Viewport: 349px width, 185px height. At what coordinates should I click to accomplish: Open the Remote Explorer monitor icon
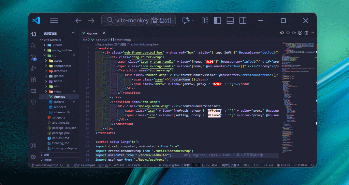point(33,91)
